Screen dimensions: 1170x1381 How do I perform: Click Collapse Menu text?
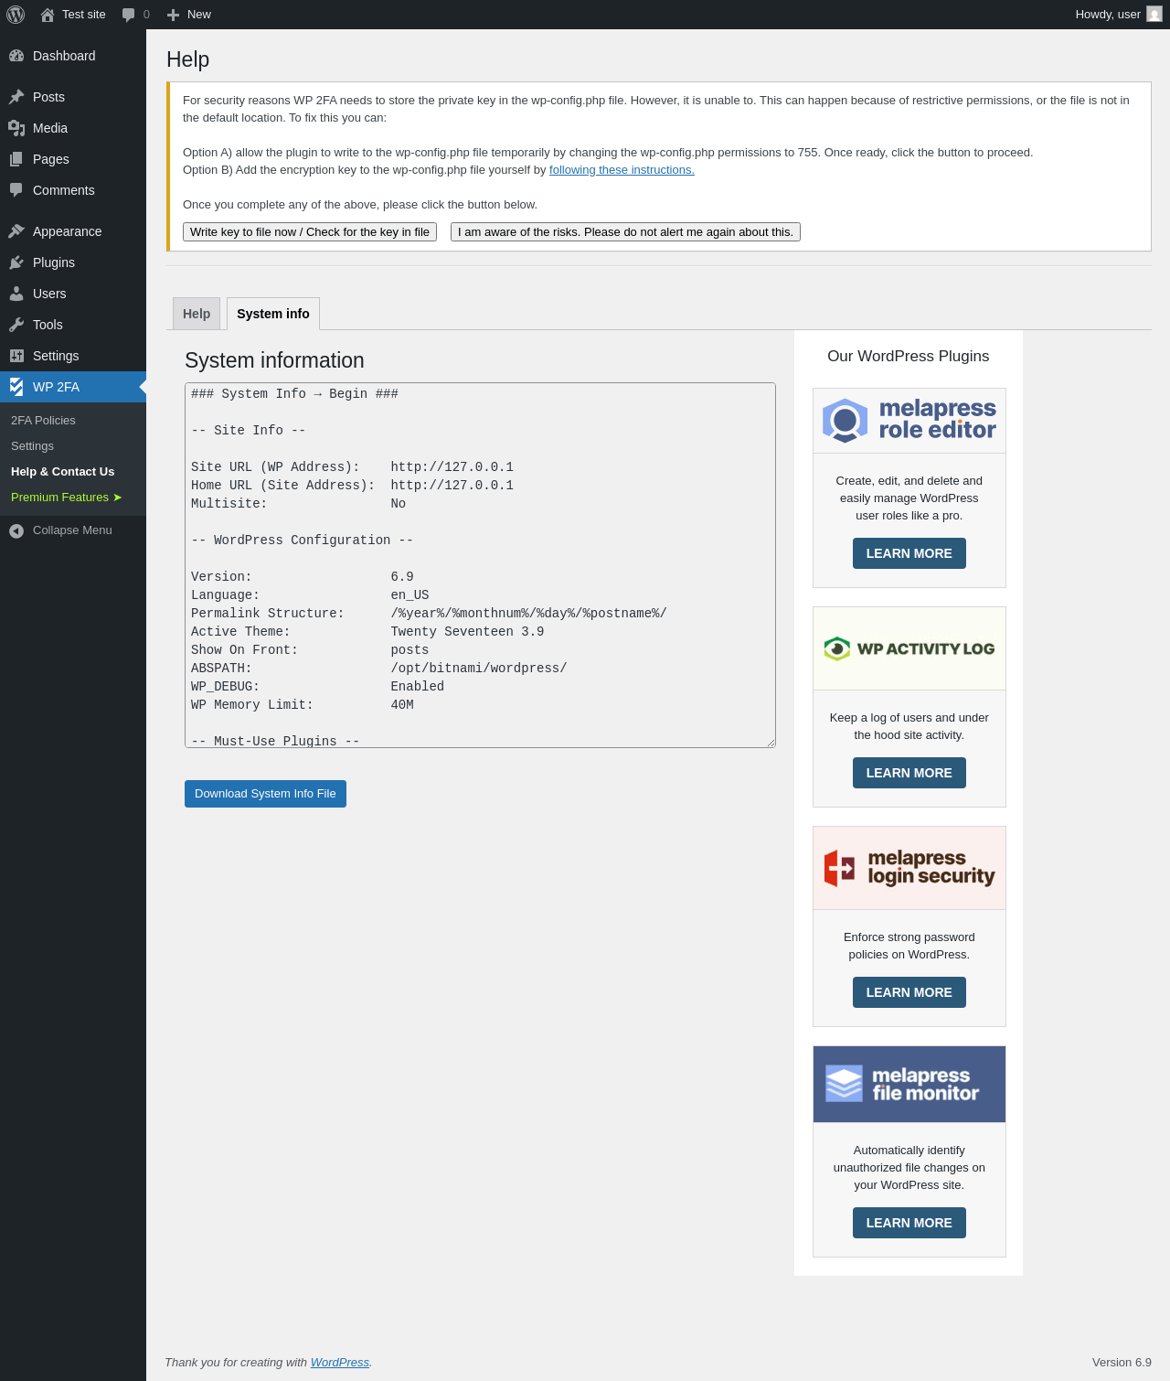click(x=72, y=530)
